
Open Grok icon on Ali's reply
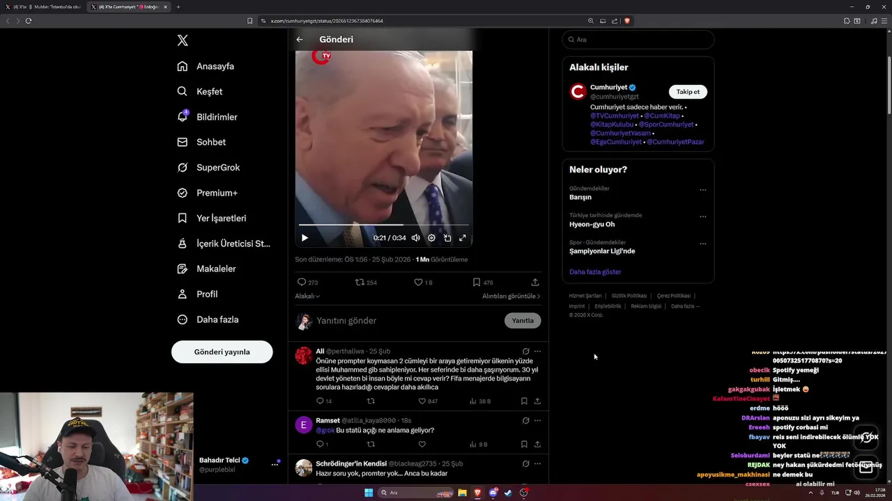[525, 351]
